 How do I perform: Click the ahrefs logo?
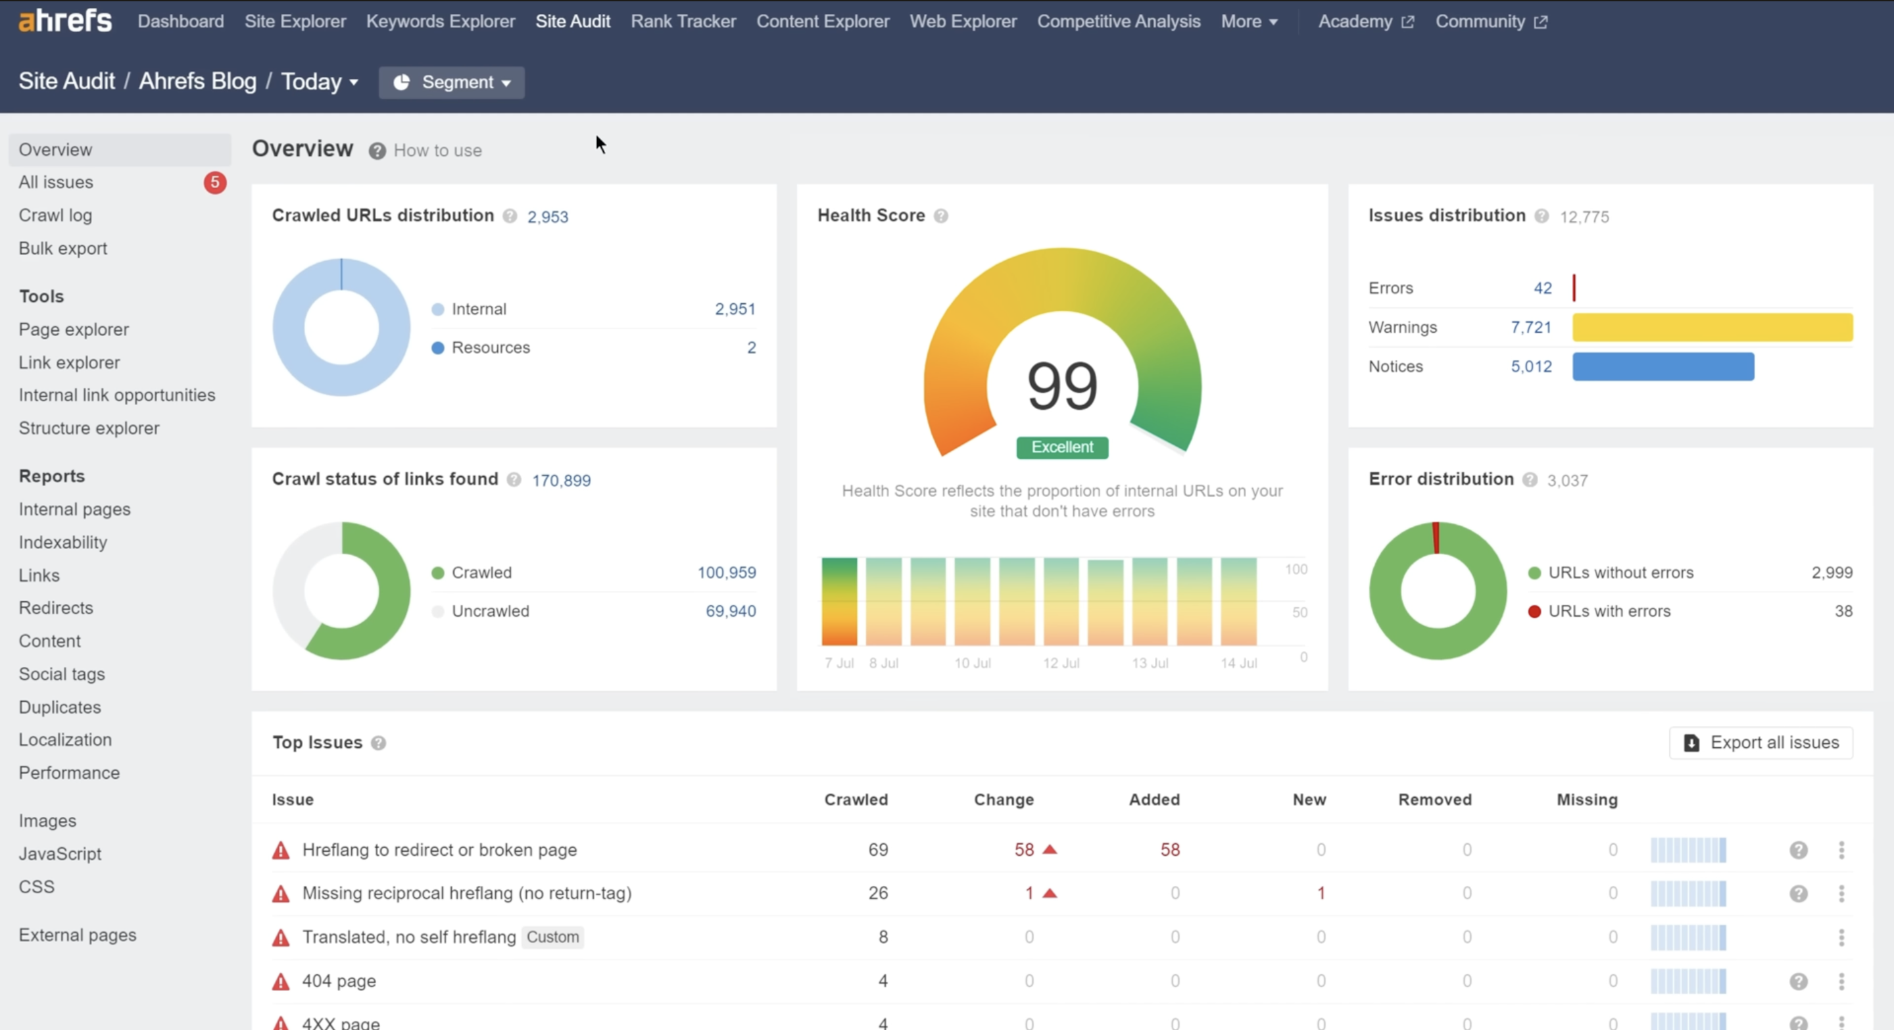pyautogui.click(x=64, y=20)
